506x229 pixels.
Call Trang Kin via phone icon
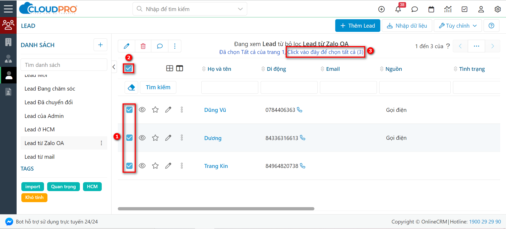pyautogui.click(x=303, y=166)
